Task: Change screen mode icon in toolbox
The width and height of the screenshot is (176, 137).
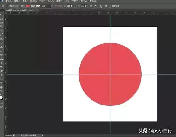Action: coord(1,107)
